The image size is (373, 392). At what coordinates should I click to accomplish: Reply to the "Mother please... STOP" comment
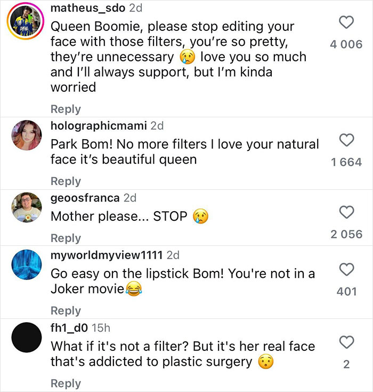(66, 238)
